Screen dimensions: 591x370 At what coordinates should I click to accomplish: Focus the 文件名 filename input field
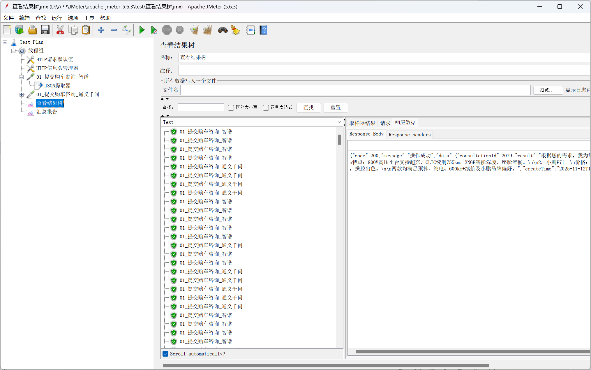(355, 90)
